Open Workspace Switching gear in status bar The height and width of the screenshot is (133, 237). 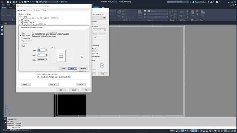(210, 130)
